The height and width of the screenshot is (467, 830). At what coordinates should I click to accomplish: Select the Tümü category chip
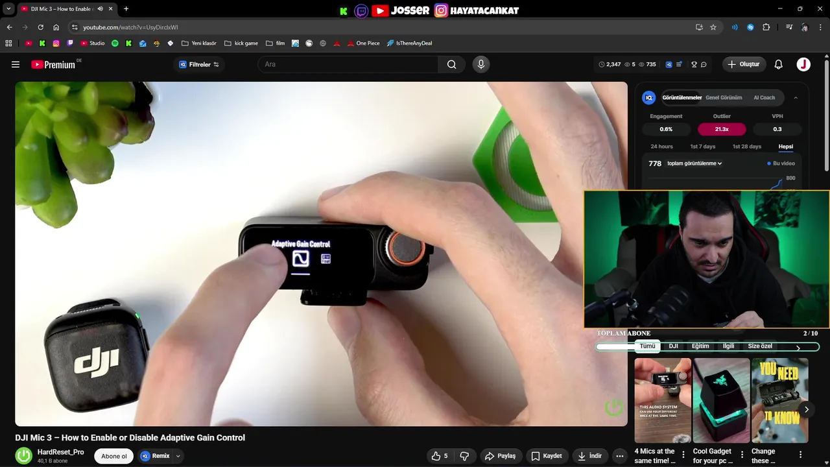[x=647, y=346]
